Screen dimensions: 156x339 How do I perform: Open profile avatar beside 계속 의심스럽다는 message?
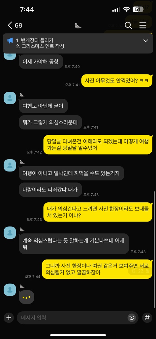(10, 233)
